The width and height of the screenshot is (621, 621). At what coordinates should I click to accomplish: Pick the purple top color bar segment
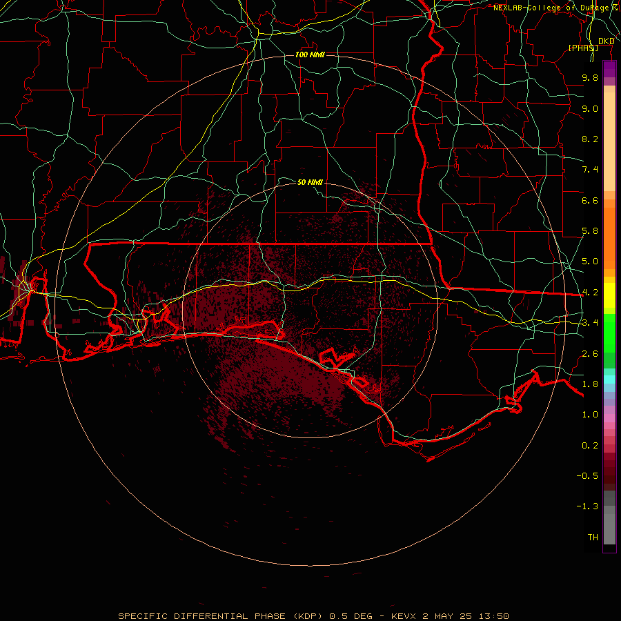click(609, 69)
